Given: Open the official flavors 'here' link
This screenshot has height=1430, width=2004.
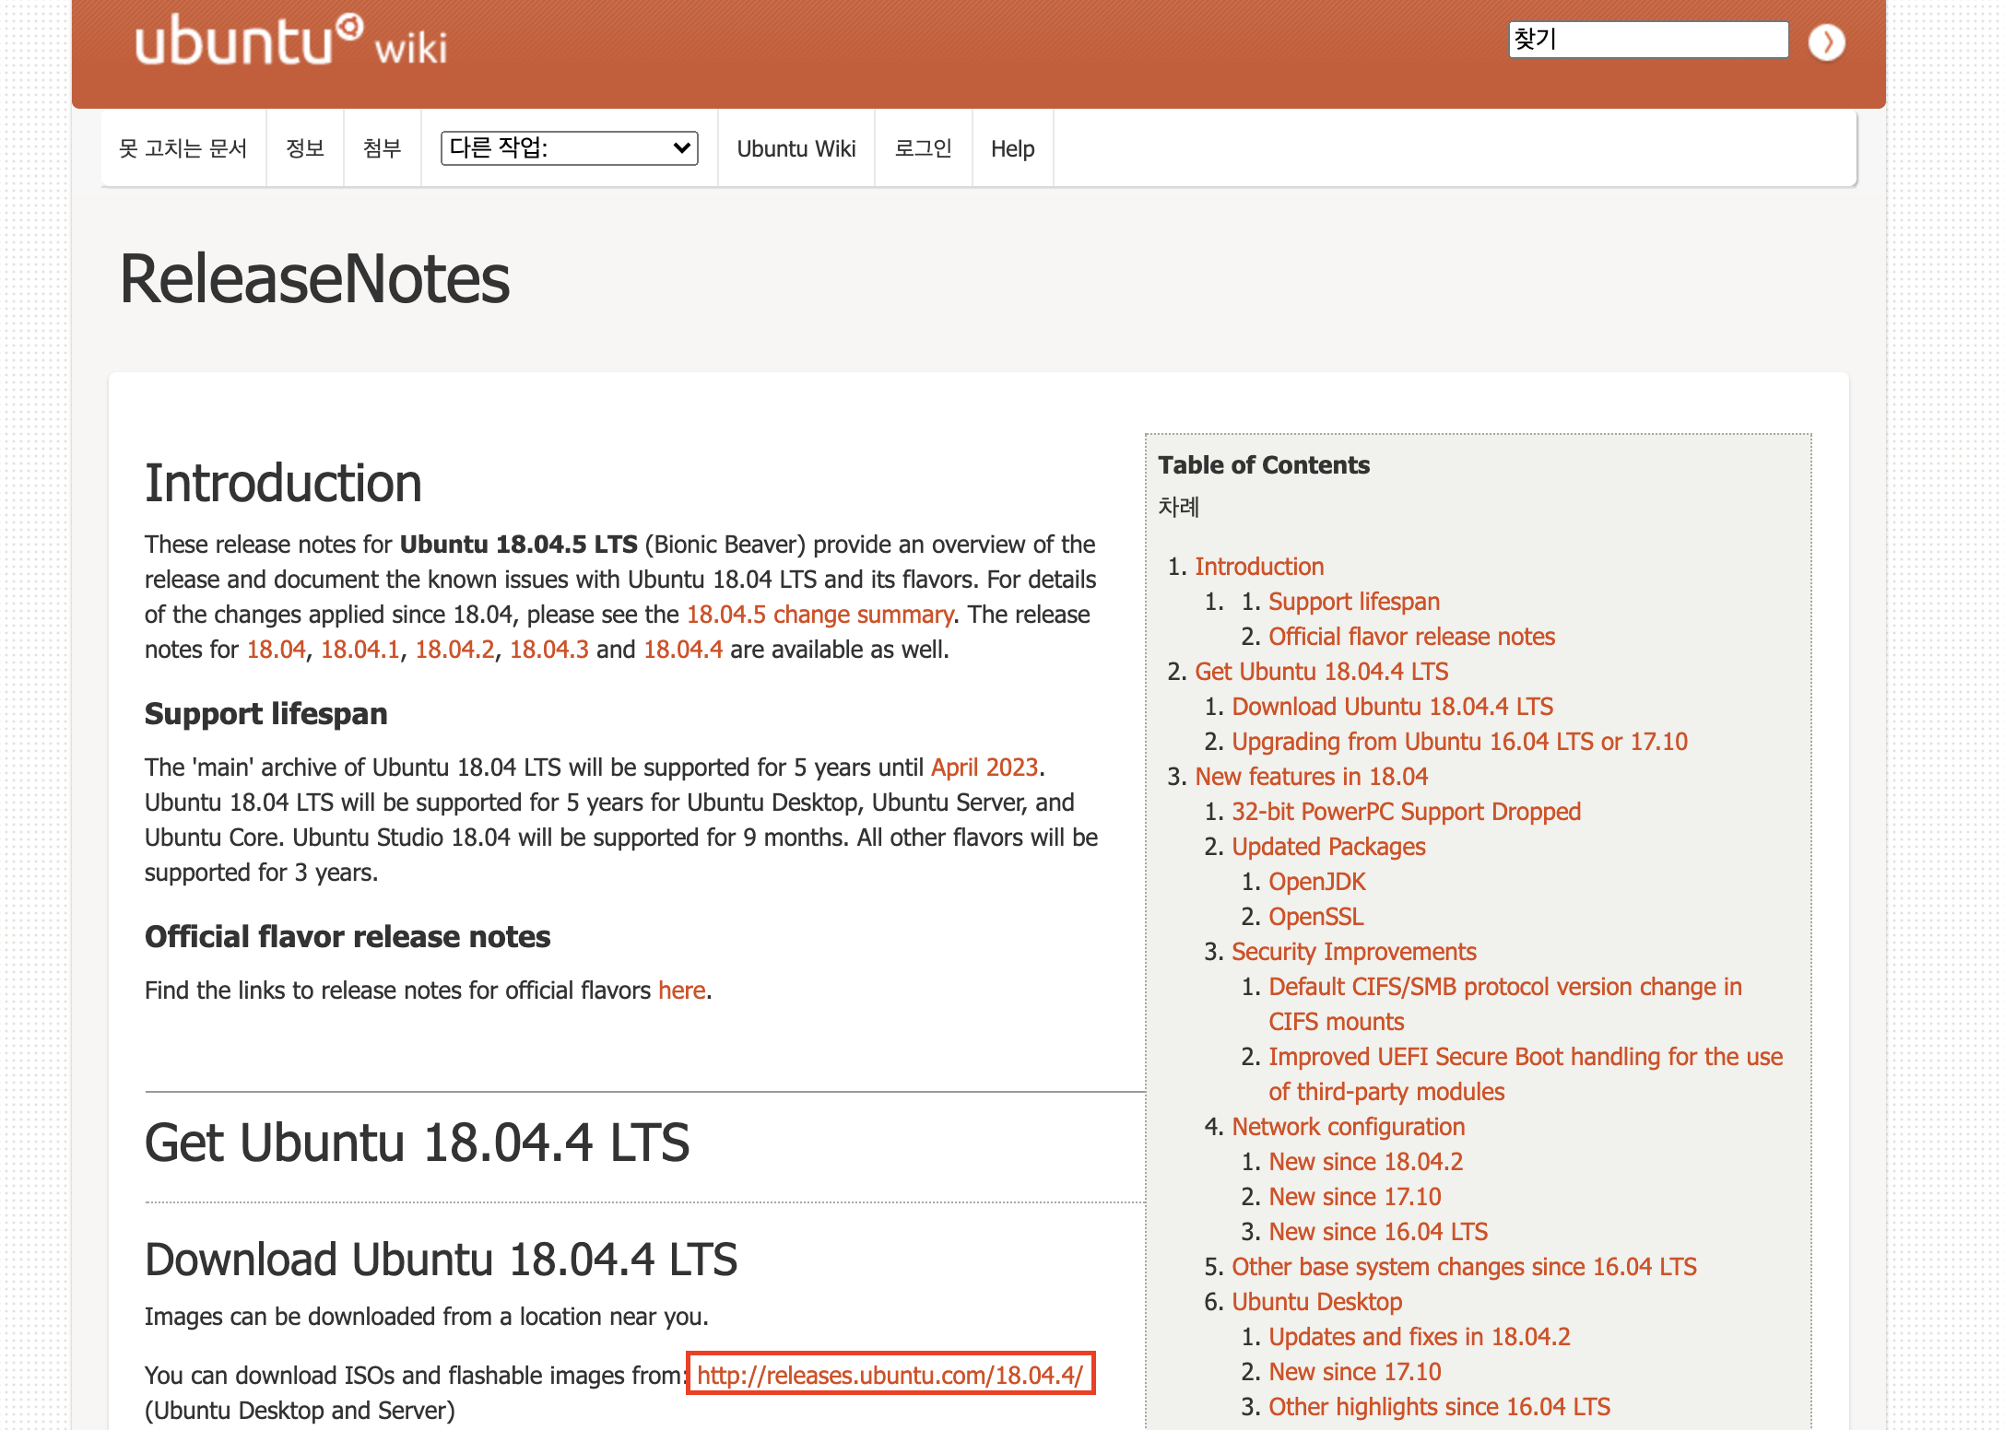Looking at the screenshot, I should tap(681, 990).
